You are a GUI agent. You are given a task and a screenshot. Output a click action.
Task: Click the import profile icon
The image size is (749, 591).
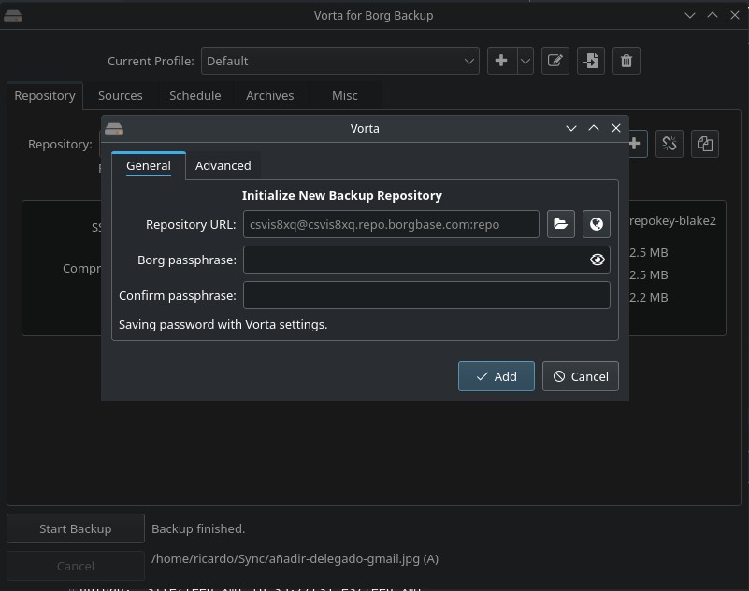coord(591,61)
